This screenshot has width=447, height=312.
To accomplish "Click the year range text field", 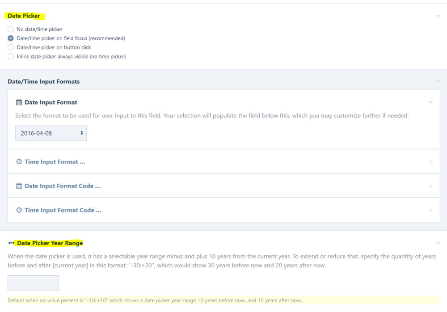I will point(33,283).
